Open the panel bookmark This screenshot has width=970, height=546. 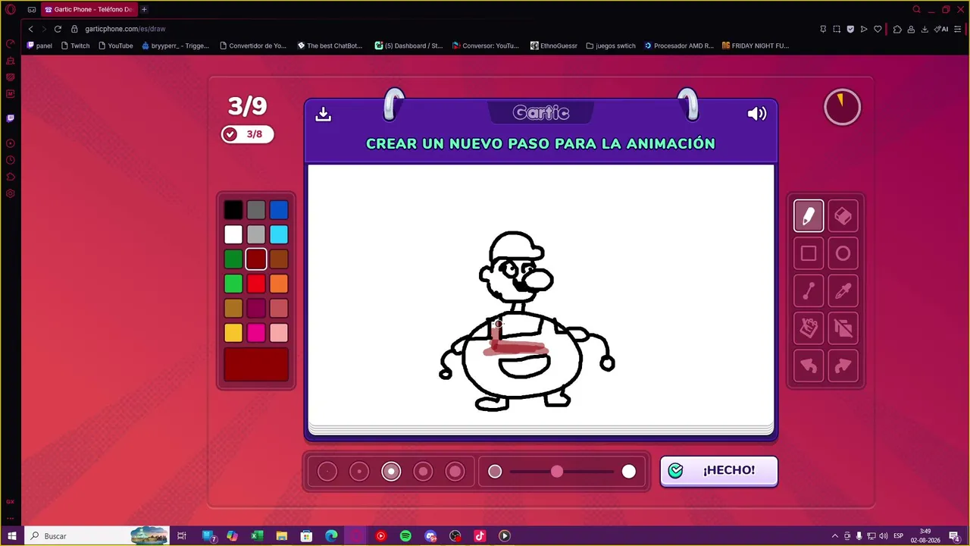pos(39,45)
